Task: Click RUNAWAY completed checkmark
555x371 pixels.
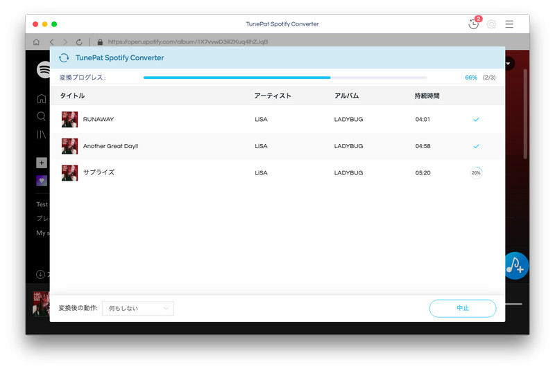Action: click(x=476, y=120)
